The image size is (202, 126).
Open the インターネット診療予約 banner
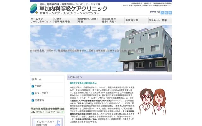click(x=48, y=122)
